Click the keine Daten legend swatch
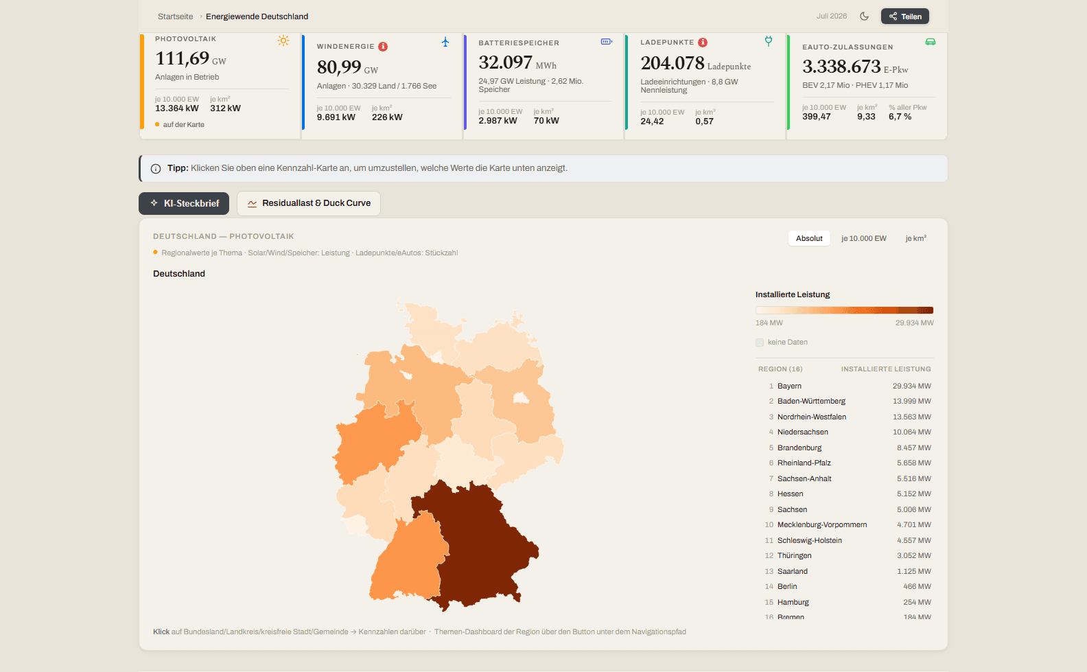The height and width of the screenshot is (672, 1087). [760, 343]
